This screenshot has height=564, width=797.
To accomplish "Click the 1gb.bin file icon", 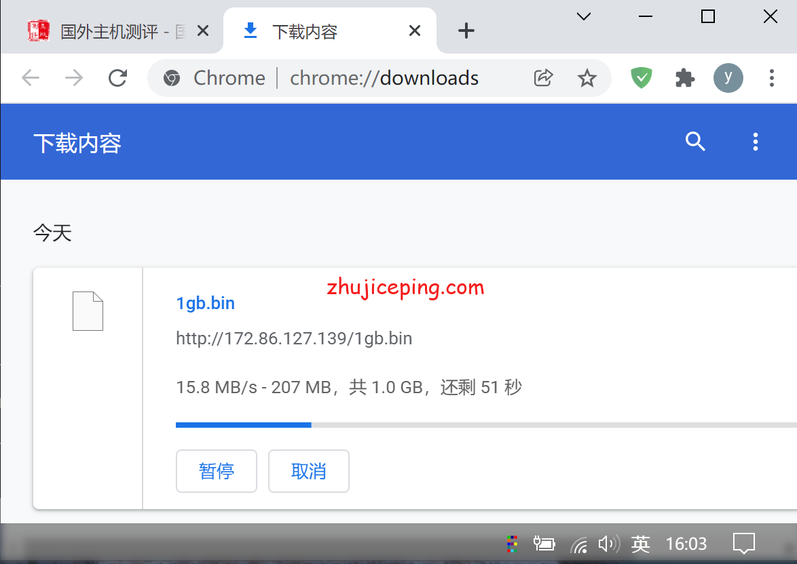I will [x=88, y=311].
